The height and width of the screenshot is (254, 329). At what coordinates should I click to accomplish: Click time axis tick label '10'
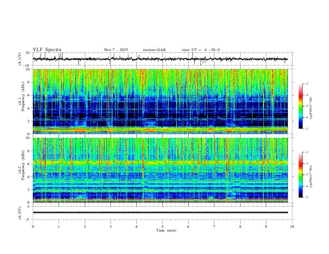coord(292,227)
